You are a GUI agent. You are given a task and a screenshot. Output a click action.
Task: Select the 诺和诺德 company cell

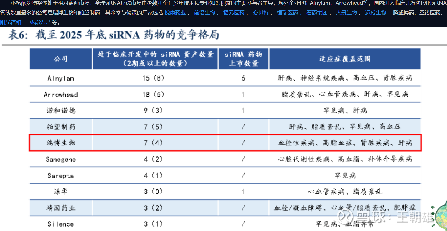click(x=61, y=111)
